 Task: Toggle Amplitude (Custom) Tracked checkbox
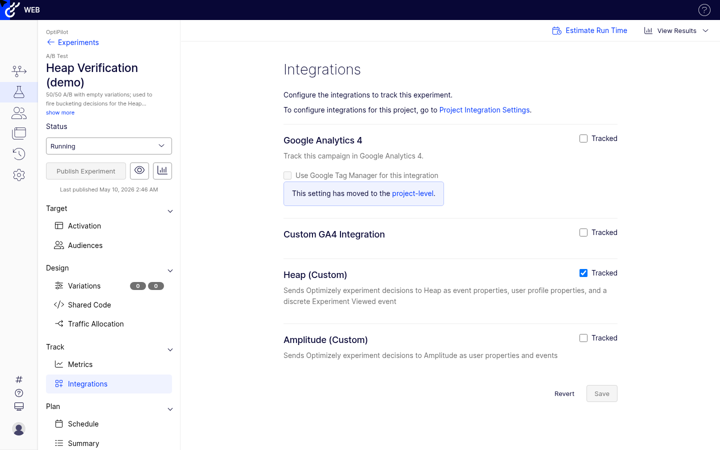point(583,338)
